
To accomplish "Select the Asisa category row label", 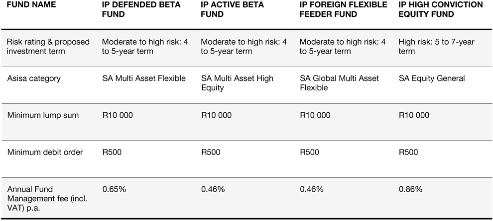I will pyautogui.click(x=34, y=78).
